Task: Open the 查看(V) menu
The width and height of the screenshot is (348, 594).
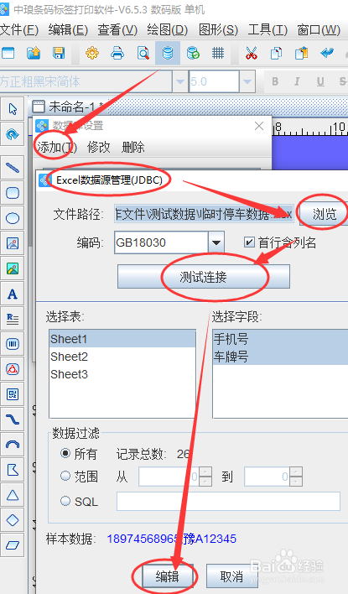Action: pos(117,30)
